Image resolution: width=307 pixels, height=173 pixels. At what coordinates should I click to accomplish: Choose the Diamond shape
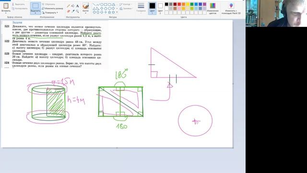coord(102,9)
